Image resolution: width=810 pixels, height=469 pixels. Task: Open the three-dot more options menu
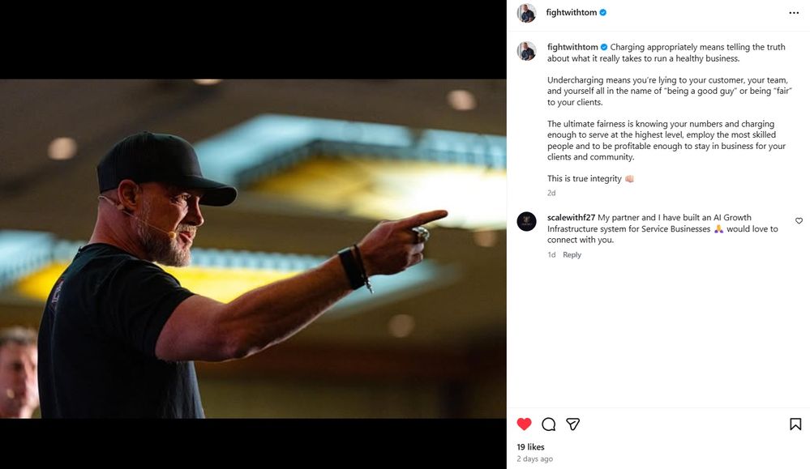click(x=794, y=13)
